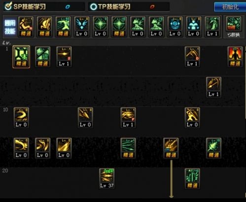Click the golden arrow connector pointing down

[171, 179]
